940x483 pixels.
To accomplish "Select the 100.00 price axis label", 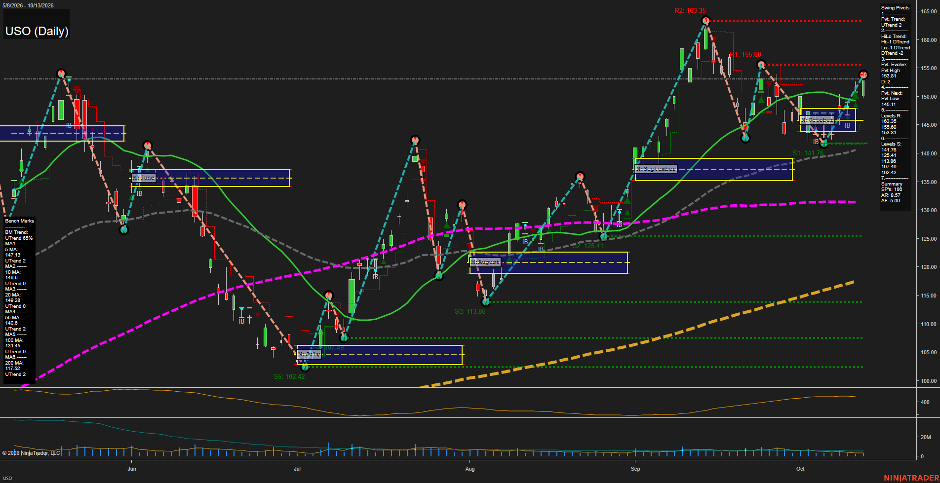I will (x=929, y=381).
